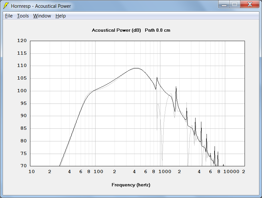Click the 75 value on vertical axis
The image size is (262, 198).
pyautogui.click(x=24, y=153)
